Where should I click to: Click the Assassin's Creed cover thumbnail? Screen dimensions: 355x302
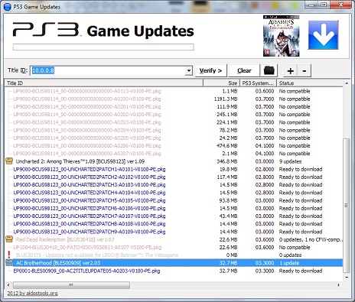click(x=282, y=36)
